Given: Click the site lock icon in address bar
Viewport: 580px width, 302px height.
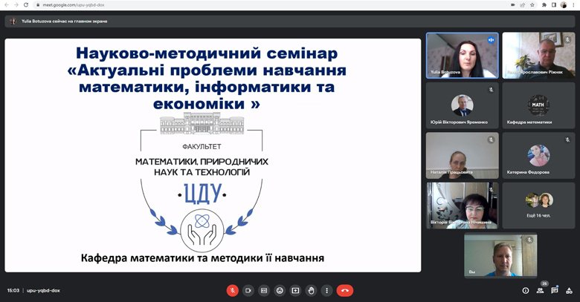Looking at the screenshot, I should tap(38, 4).
